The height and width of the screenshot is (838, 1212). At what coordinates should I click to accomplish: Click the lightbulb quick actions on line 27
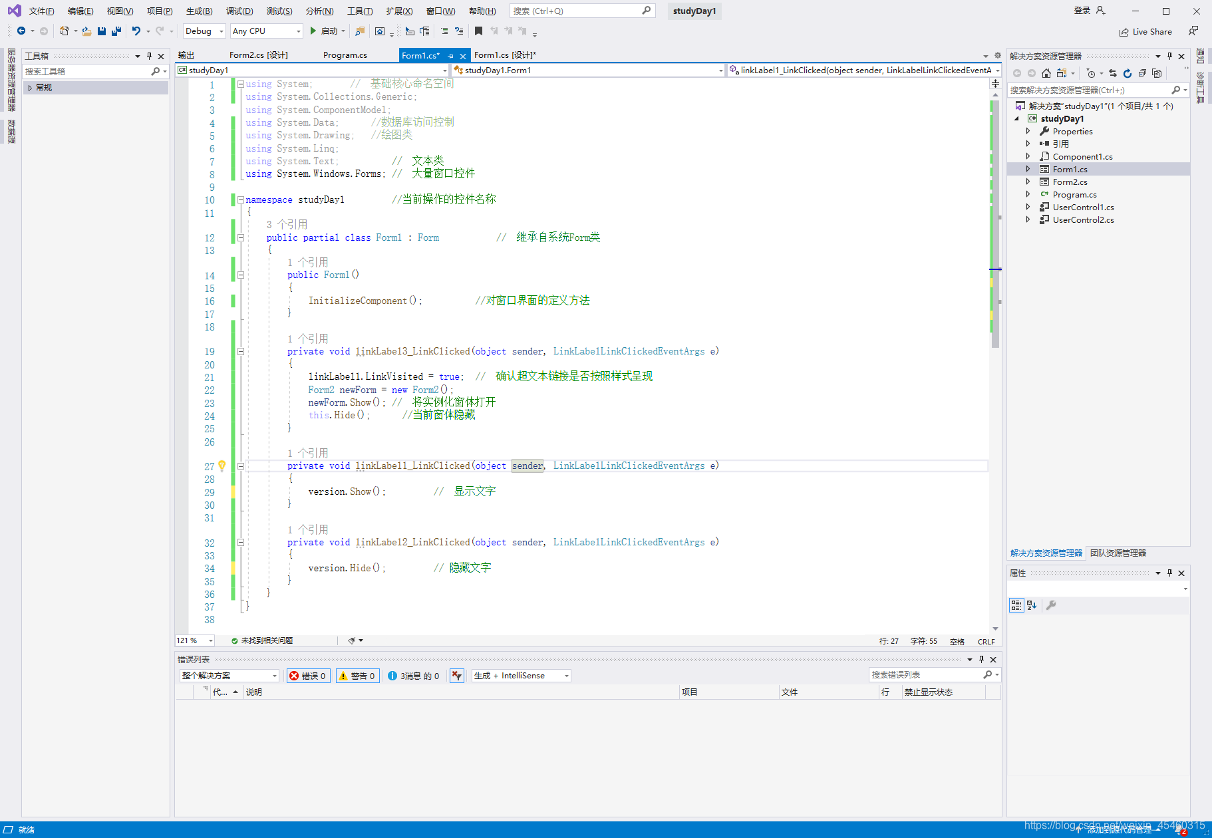coord(222,466)
